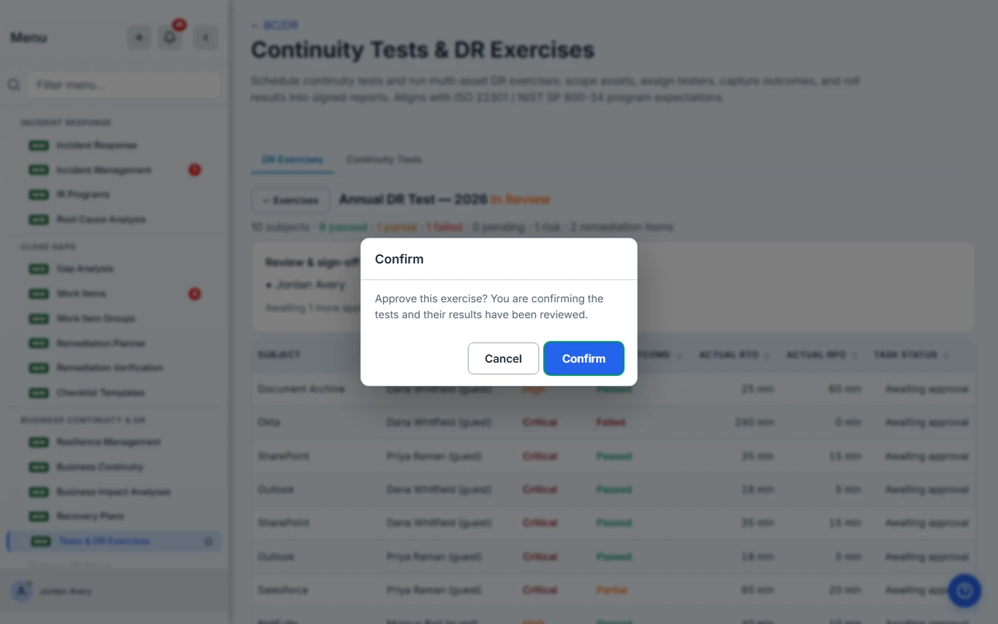Click the plus icon beside Menu
The width and height of the screenshot is (998, 624).
click(x=139, y=37)
